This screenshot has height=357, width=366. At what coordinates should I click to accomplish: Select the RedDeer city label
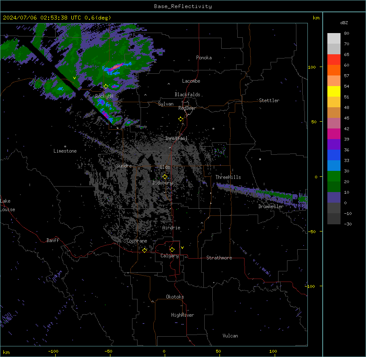[187, 108]
